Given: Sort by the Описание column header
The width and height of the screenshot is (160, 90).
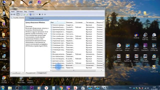Looking at the screenshot, I should 70,22.
